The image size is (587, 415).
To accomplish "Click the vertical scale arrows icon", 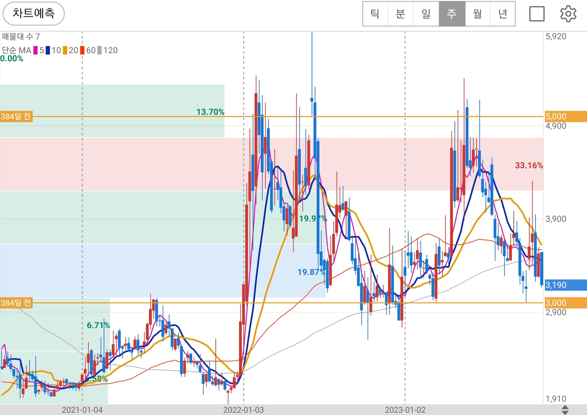I will point(565,410).
